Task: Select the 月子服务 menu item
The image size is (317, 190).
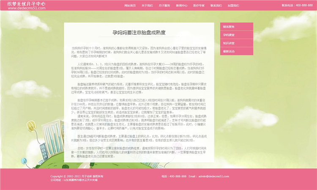Action: pyautogui.click(x=164, y=6)
